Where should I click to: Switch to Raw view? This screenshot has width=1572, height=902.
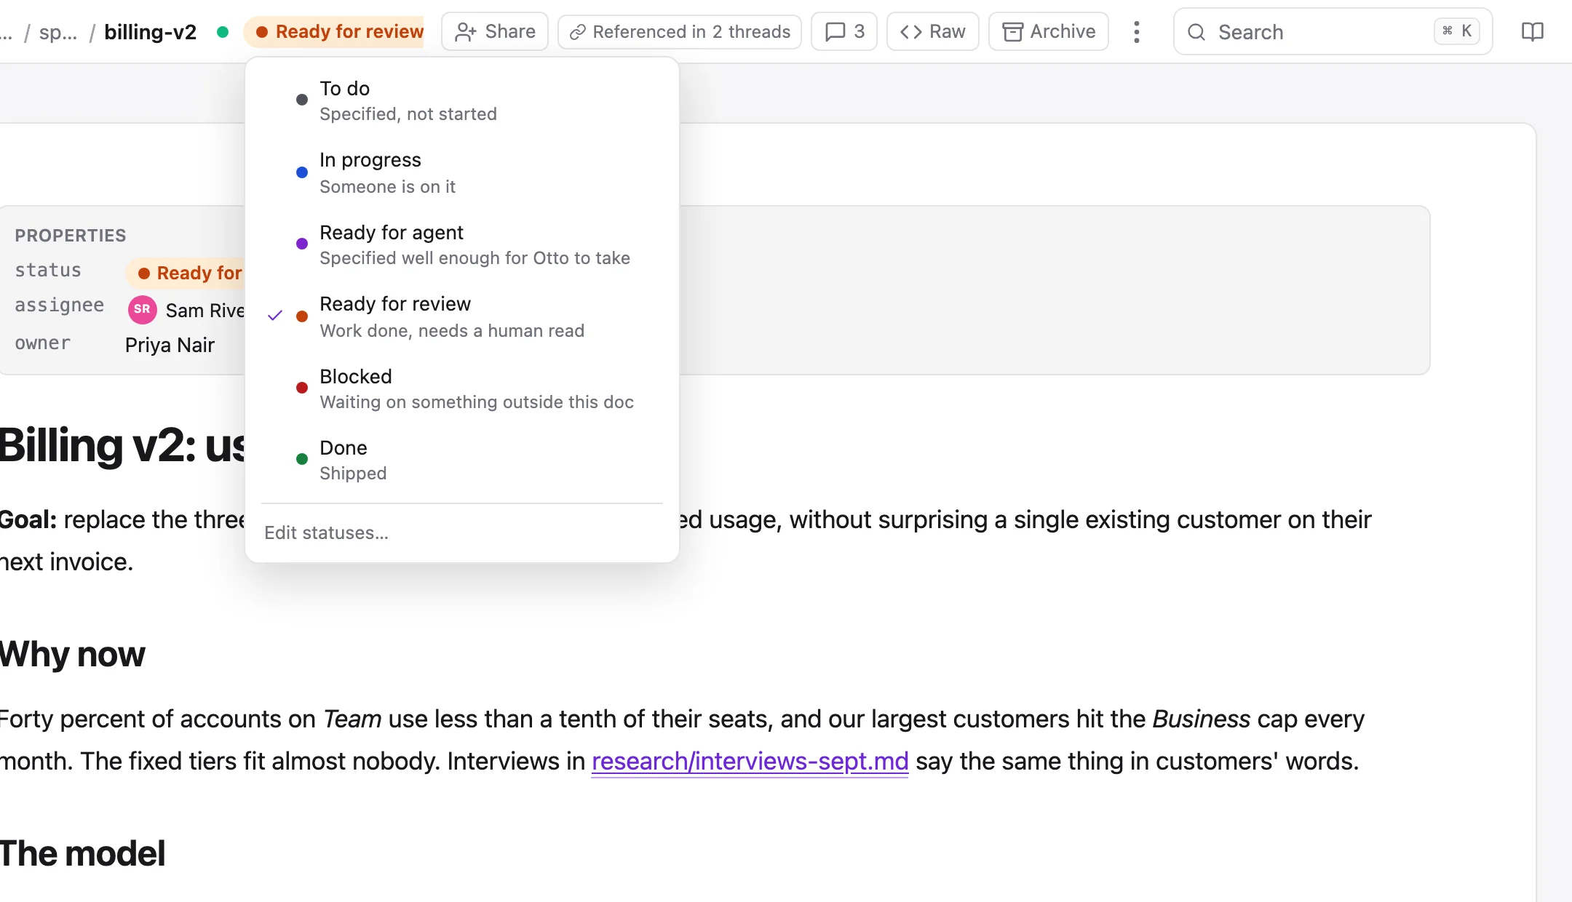(933, 32)
